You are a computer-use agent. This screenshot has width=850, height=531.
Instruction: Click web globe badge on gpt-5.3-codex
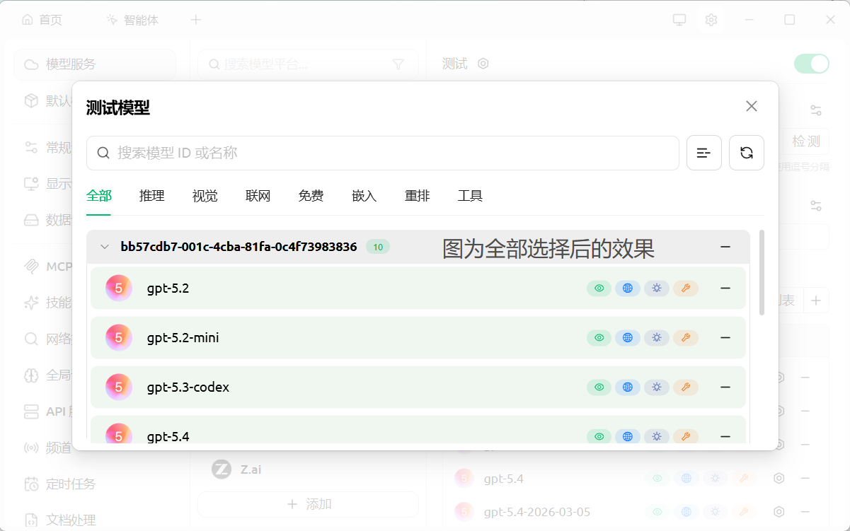tap(628, 387)
